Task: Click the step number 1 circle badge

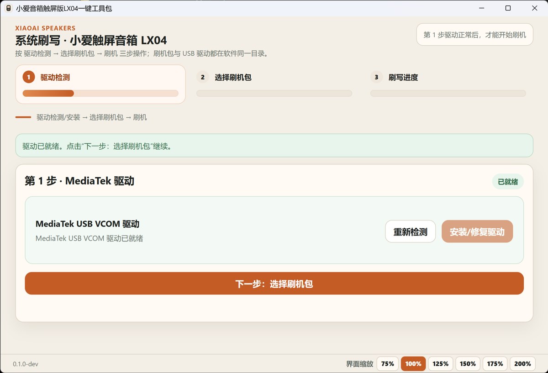Action: pos(28,77)
